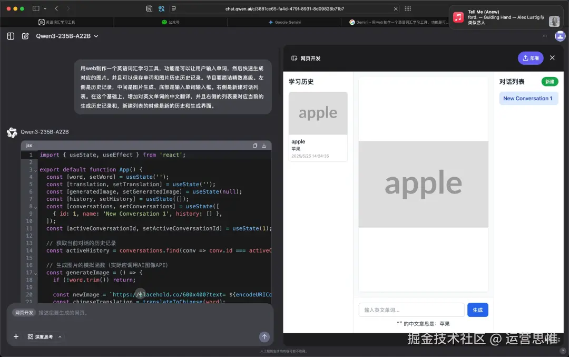
Task: Collapse code fold at line 17
Action: click(x=36, y=273)
